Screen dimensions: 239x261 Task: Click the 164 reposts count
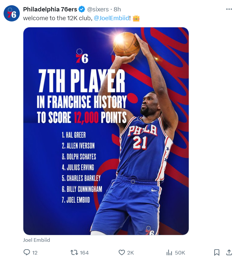coord(84,253)
